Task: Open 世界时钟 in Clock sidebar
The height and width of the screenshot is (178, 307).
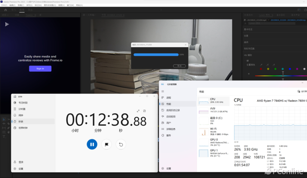Action: coord(33,128)
